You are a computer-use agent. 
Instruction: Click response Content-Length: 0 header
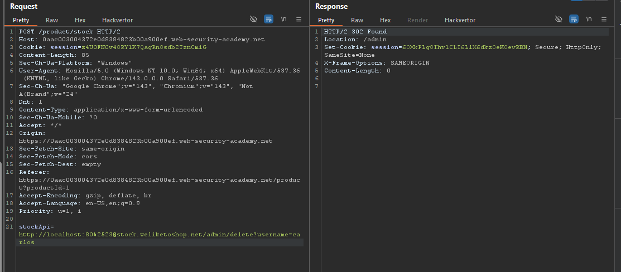(357, 71)
